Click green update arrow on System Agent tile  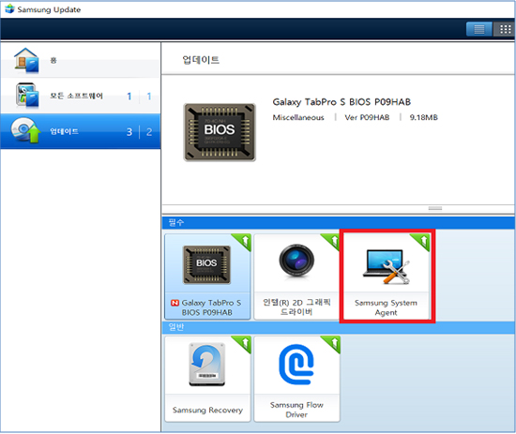coord(422,241)
